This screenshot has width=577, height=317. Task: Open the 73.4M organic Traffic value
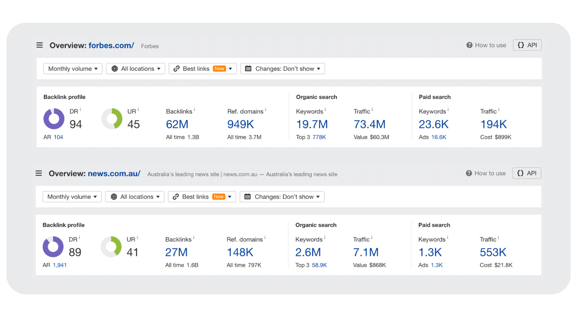(370, 124)
